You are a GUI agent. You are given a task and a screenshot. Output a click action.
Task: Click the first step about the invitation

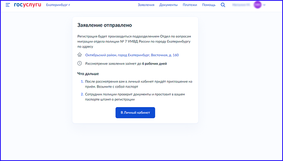pos(138,84)
